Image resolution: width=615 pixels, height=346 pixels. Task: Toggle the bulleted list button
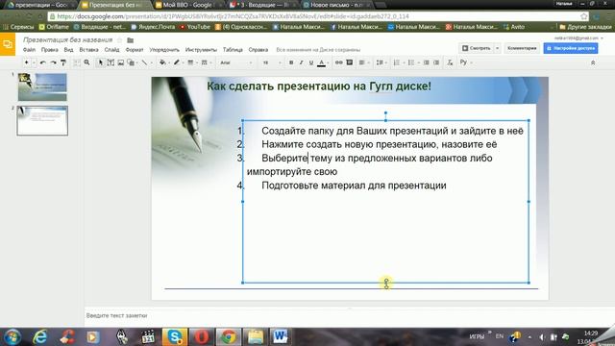pos(412,62)
